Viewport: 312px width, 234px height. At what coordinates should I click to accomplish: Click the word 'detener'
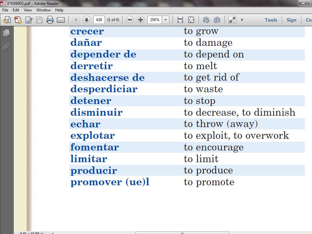[91, 101]
